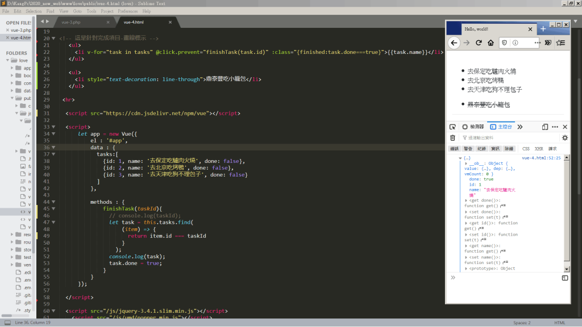This screenshot has width=582, height=327.
Task: Toggle the warnings filter (警告) in console
Action: click(x=468, y=149)
